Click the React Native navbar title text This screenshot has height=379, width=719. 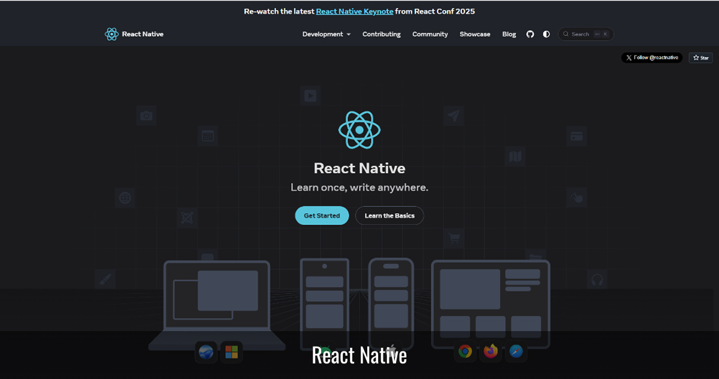pyautogui.click(x=143, y=34)
